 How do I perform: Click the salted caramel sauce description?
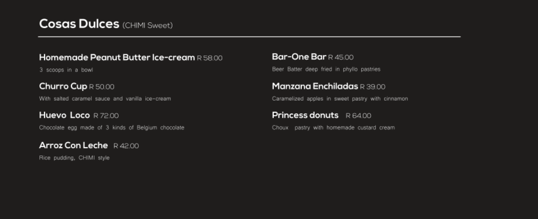pos(105,99)
